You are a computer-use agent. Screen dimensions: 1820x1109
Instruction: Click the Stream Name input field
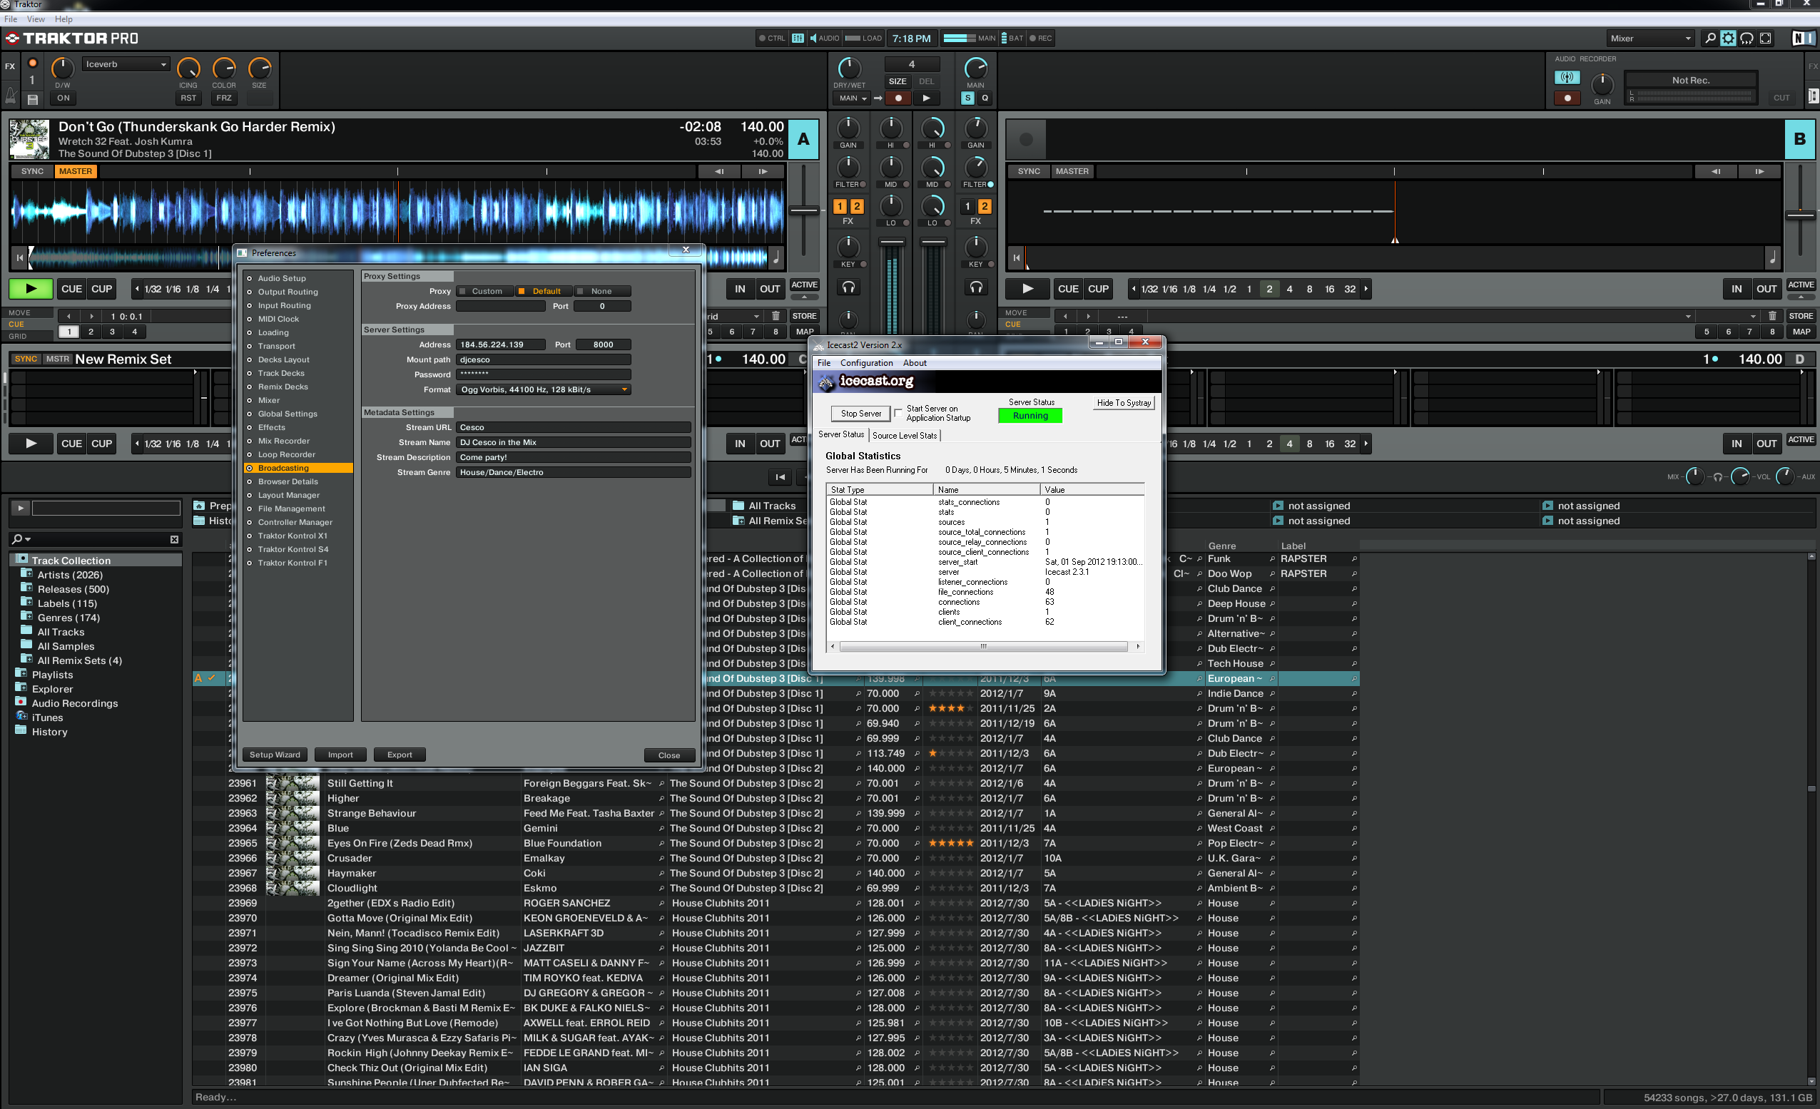(573, 442)
